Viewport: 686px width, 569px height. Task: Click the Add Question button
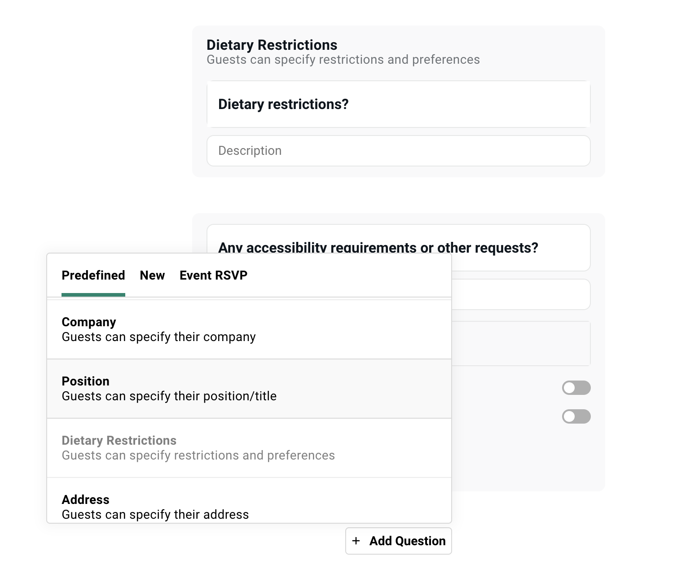point(398,541)
